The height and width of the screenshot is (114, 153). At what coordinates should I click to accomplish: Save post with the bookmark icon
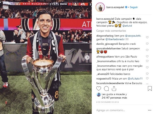[150, 88]
